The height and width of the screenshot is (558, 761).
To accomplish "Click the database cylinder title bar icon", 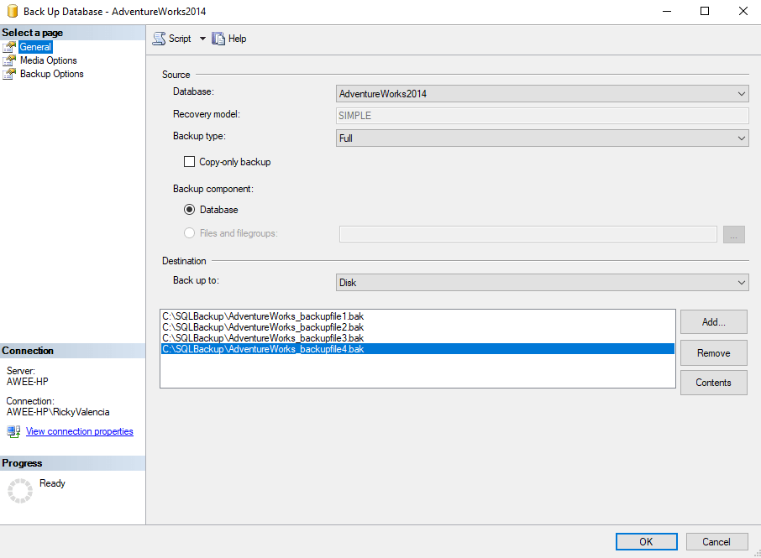I will tap(13, 11).
